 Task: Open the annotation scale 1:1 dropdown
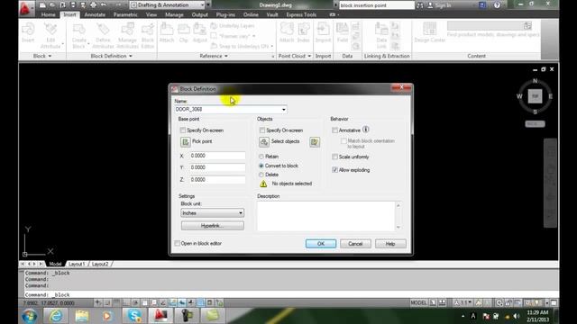[463, 302]
